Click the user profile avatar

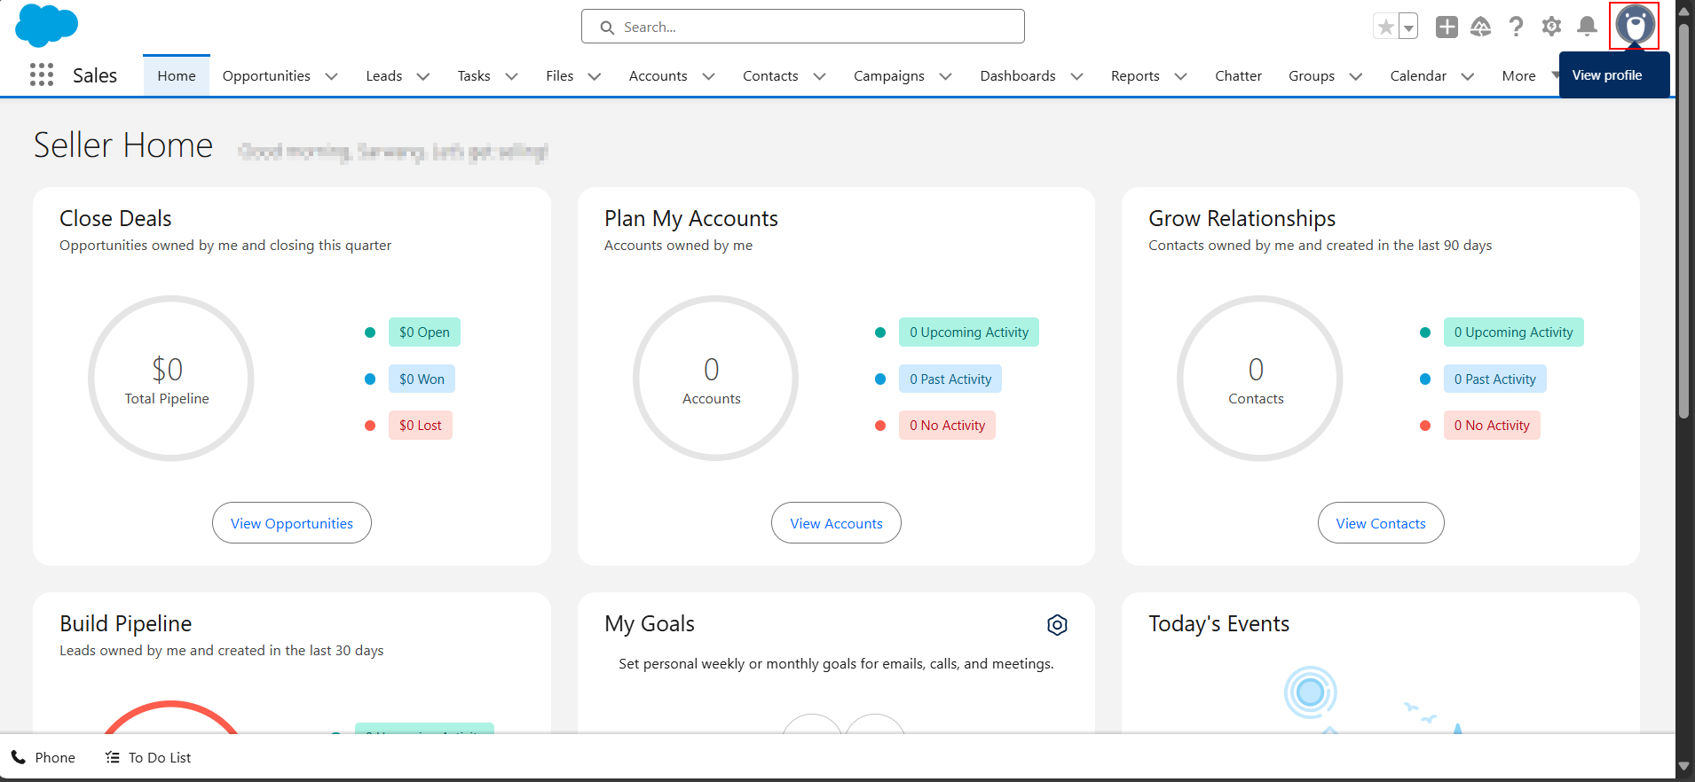click(1635, 25)
